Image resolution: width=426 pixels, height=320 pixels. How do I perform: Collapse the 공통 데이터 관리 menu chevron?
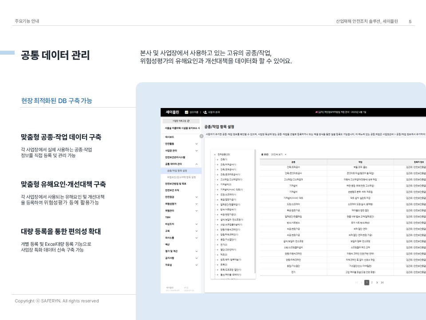tap(197, 164)
